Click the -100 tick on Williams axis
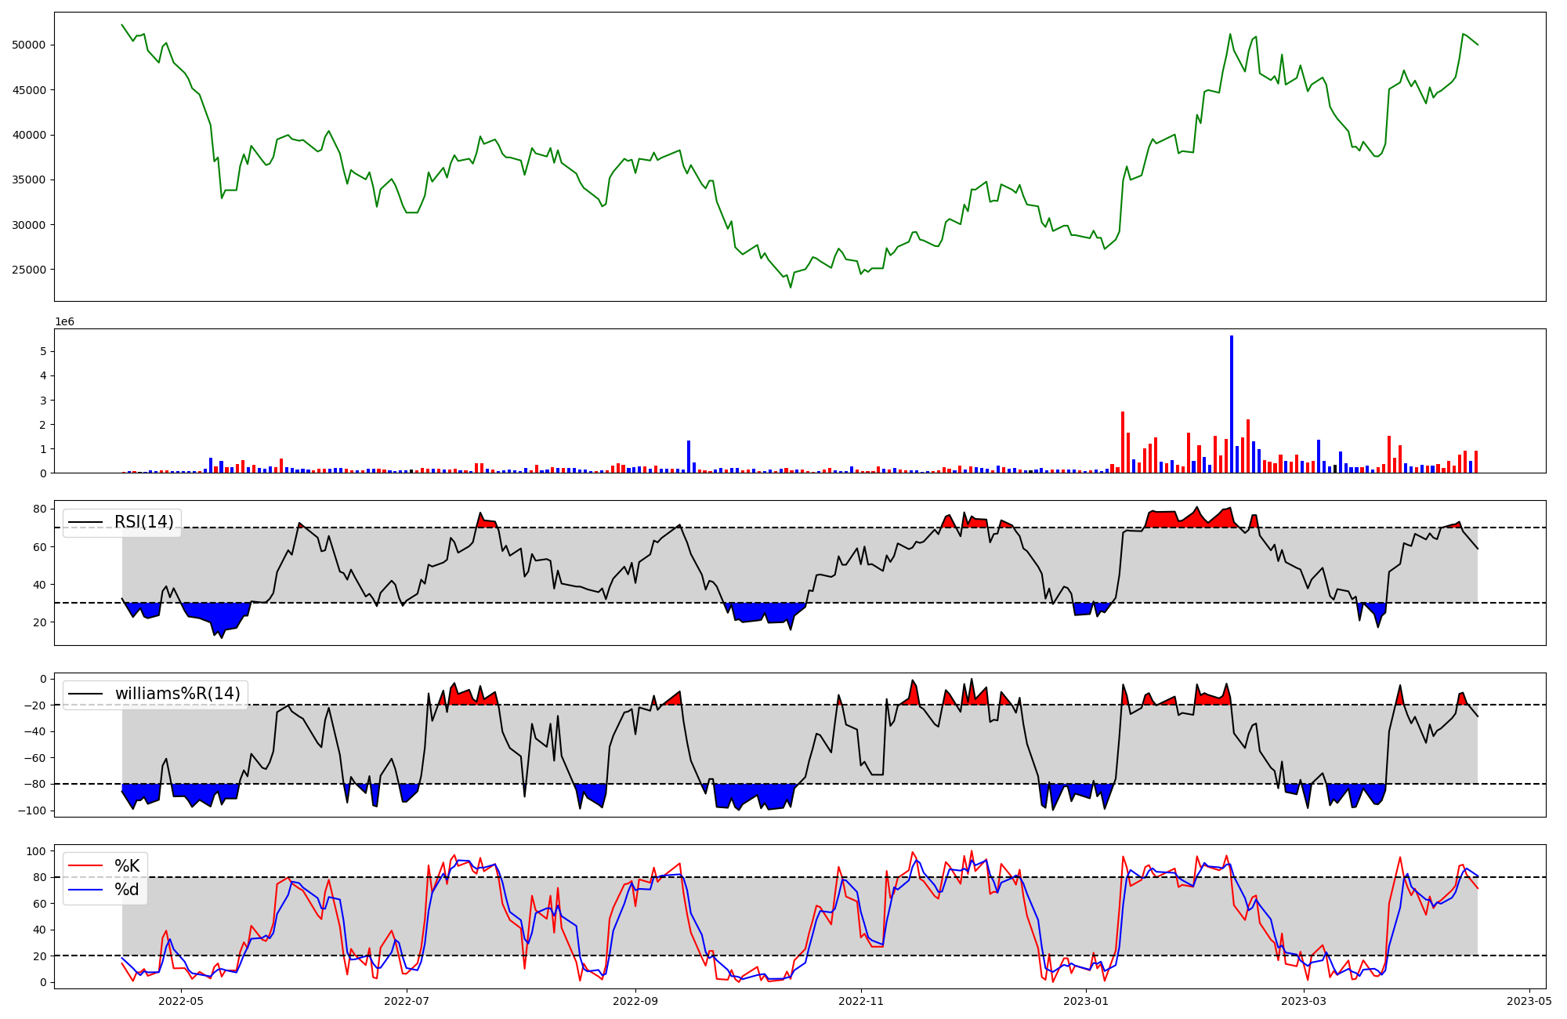The height and width of the screenshot is (1019, 1567). tap(31, 810)
